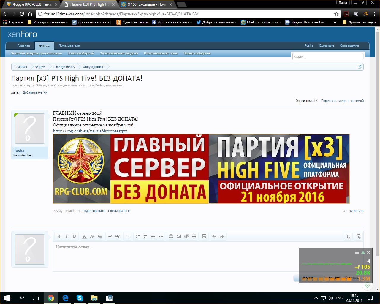Screen dimensions: 380x304
Task: Open the Главная navigation tab
Action: tap(23, 45)
